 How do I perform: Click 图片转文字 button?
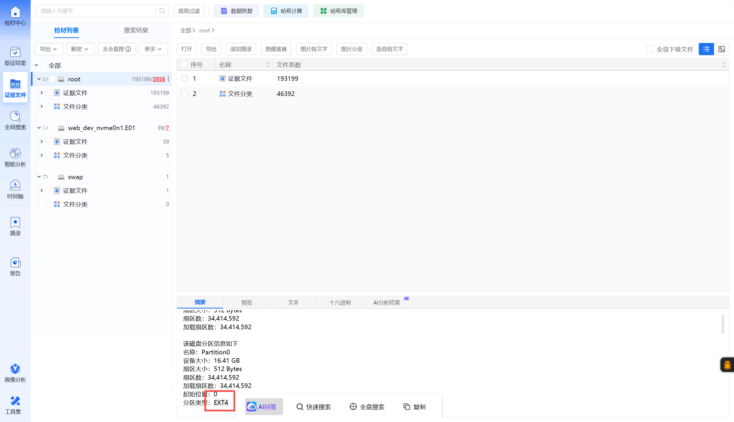[x=314, y=49]
